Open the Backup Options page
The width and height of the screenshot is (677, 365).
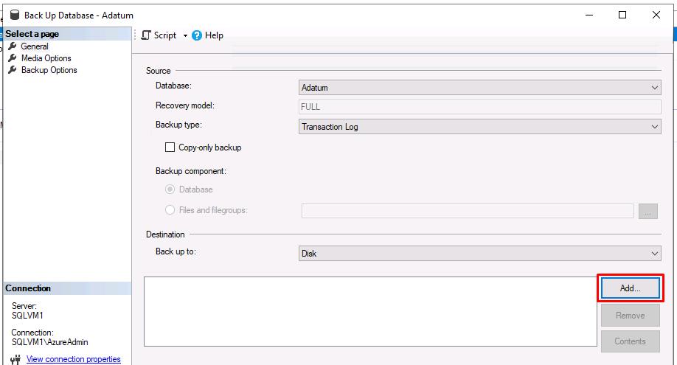pyautogui.click(x=49, y=70)
